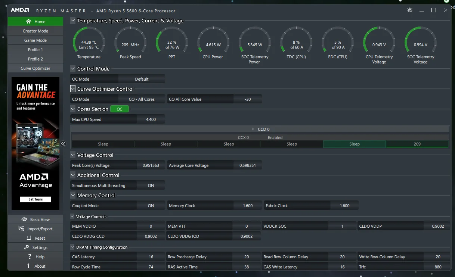Open Settings using the gear icon
Viewport: 455px width, 277px height.
[27, 247]
